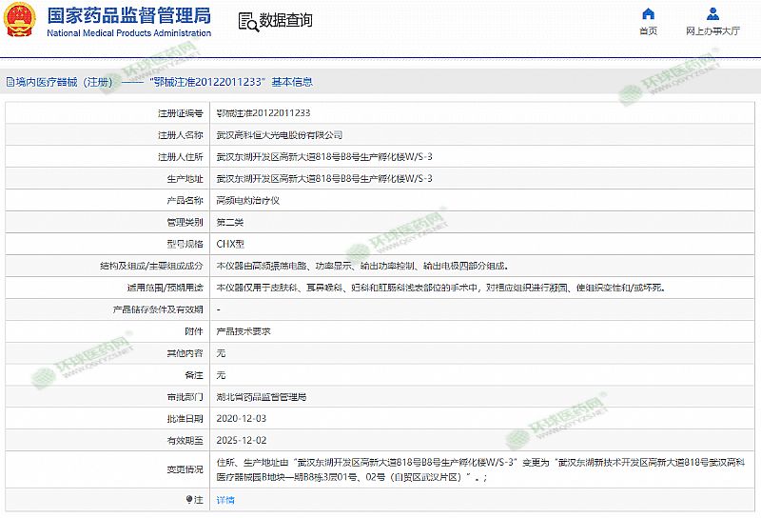Click the 产品技术要求 attachment text
Viewport: 761px width, 518px height.
click(x=244, y=331)
